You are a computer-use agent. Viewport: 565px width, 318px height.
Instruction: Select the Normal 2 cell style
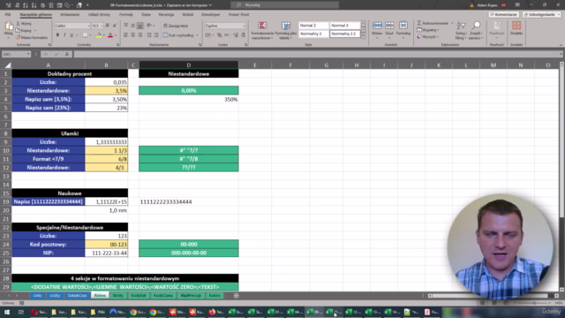click(x=313, y=26)
